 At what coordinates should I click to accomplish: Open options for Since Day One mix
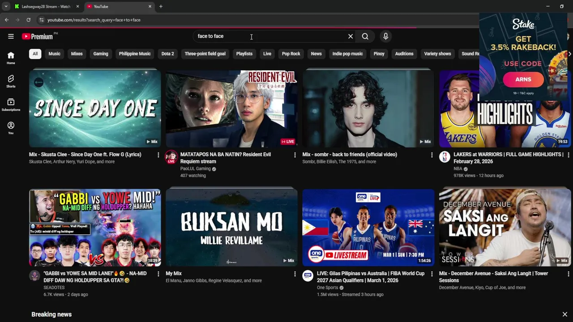click(158, 155)
